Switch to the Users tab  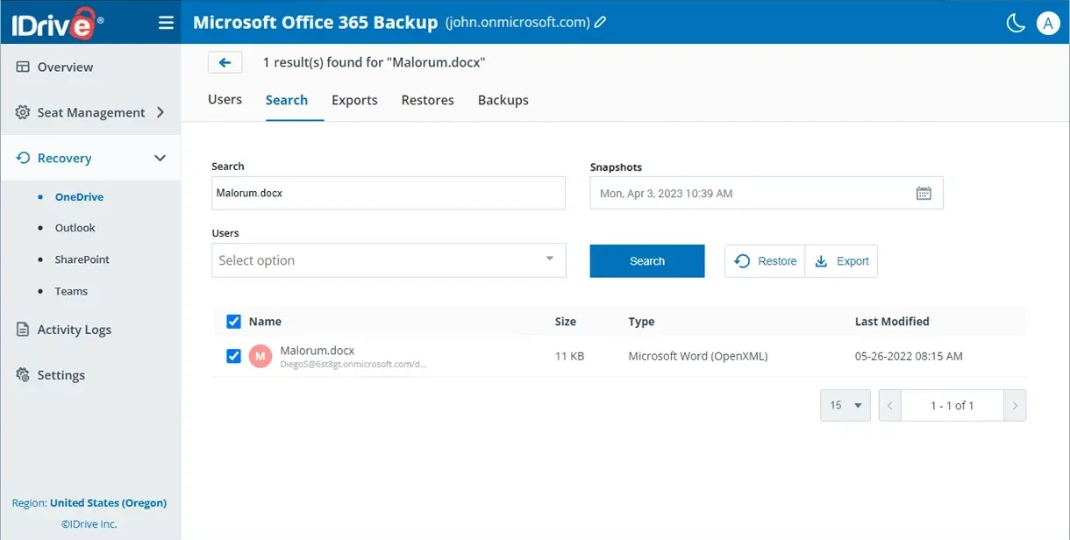pos(225,100)
